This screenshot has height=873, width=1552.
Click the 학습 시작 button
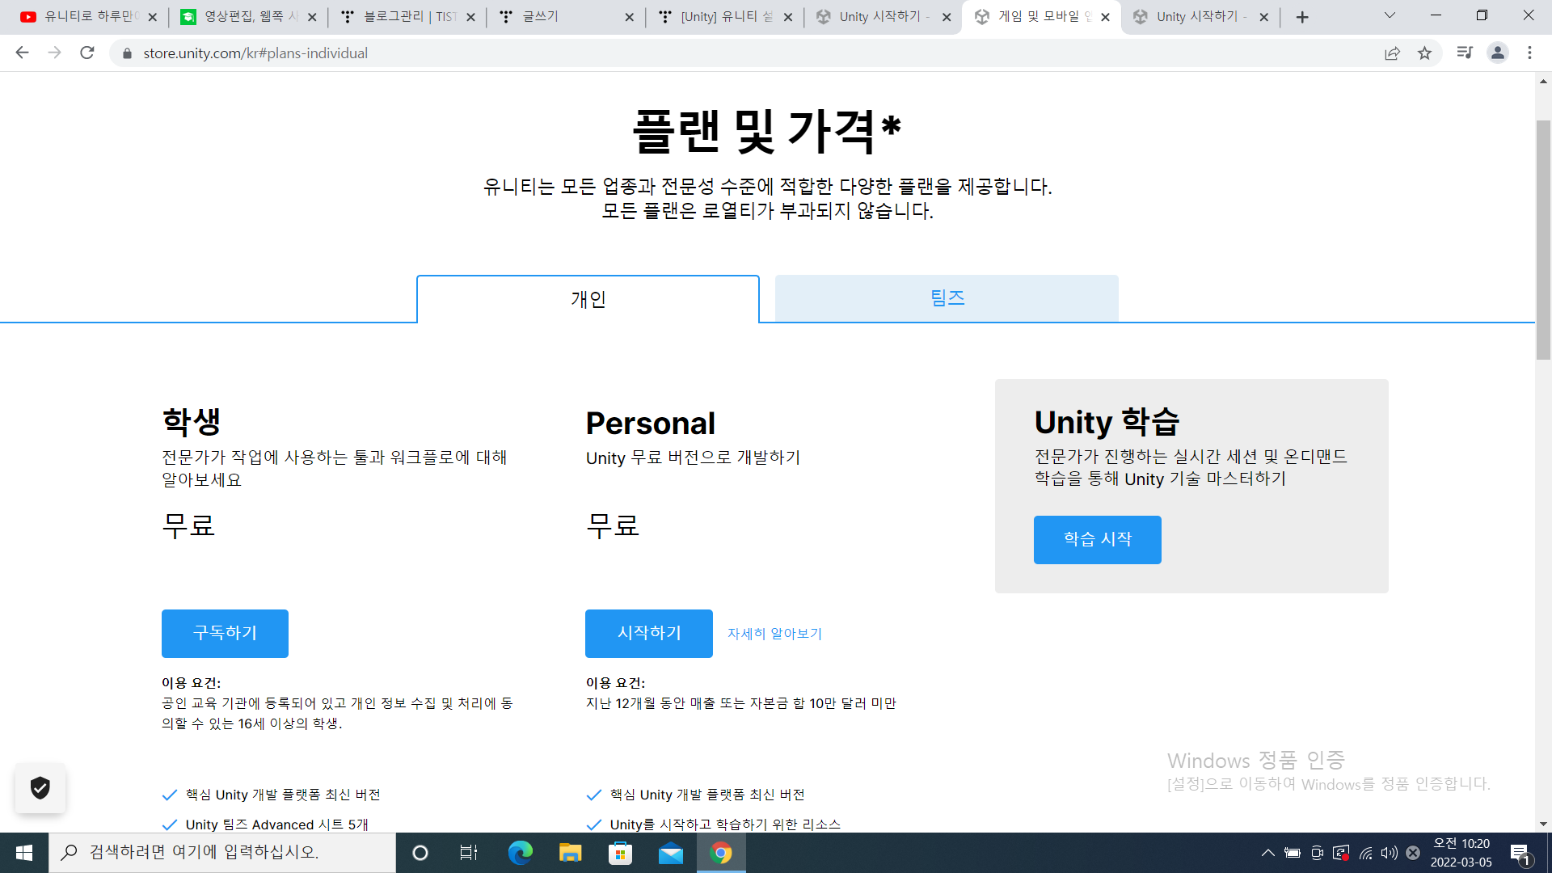[x=1097, y=539]
